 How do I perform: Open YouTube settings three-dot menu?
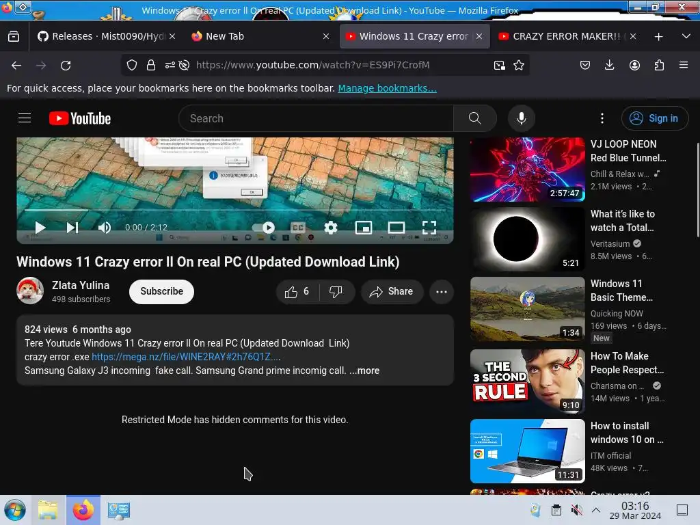pyautogui.click(x=602, y=118)
